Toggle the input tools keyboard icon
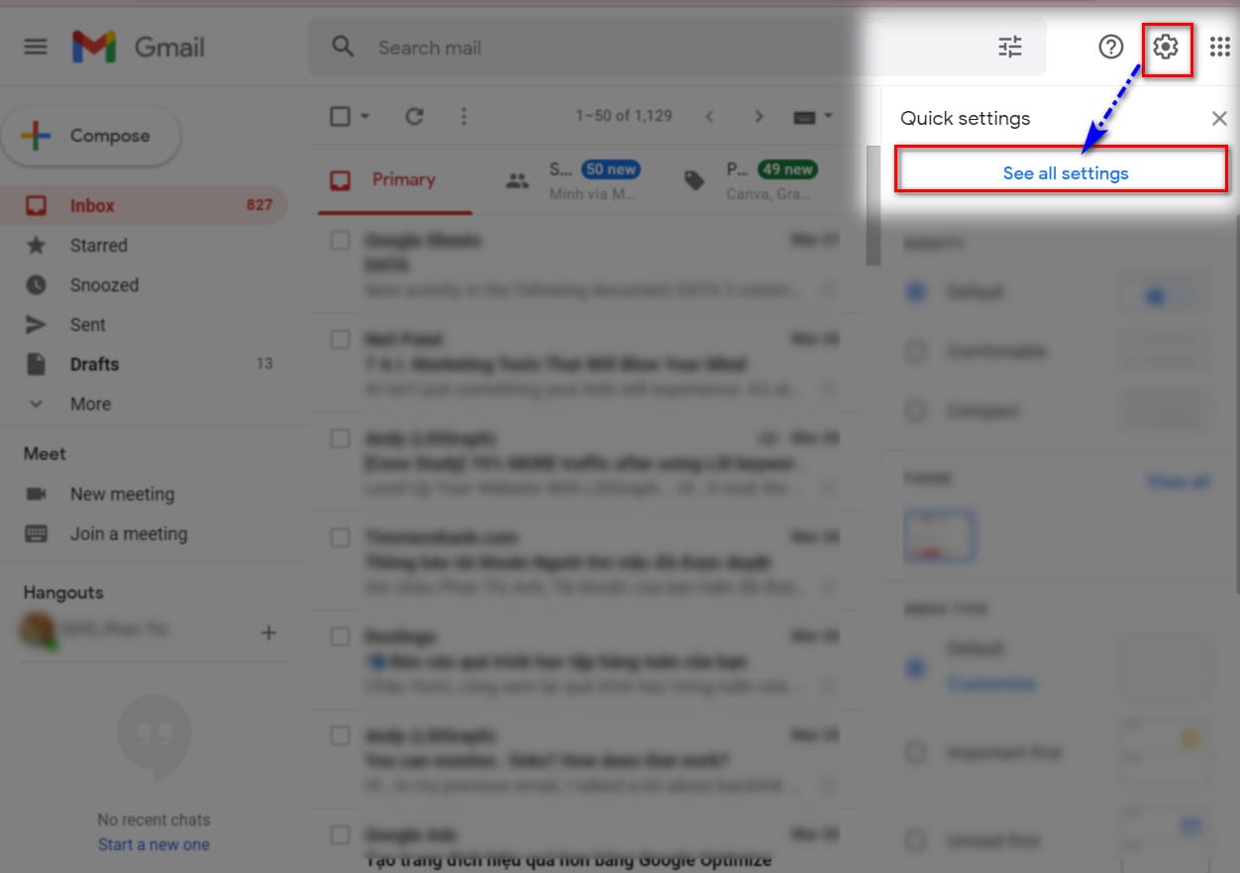Screen dimensions: 1240x873 [804, 117]
